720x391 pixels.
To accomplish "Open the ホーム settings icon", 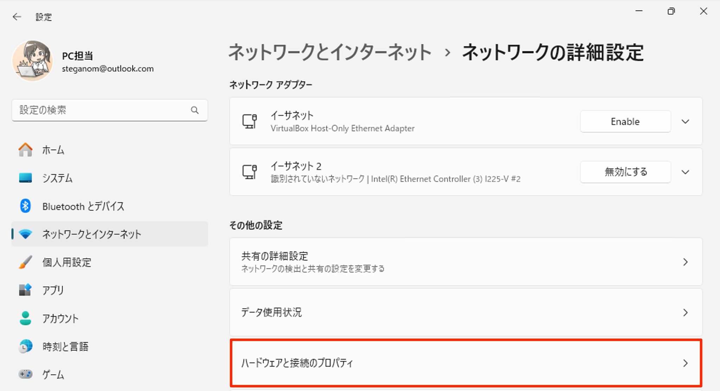I will 26,149.
